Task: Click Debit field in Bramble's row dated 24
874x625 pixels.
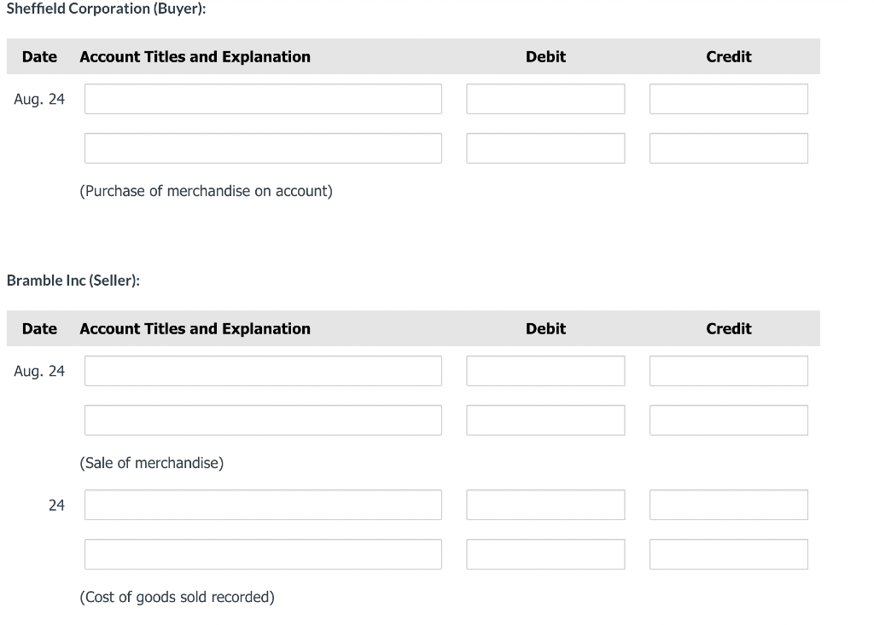Action: pyautogui.click(x=545, y=505)
